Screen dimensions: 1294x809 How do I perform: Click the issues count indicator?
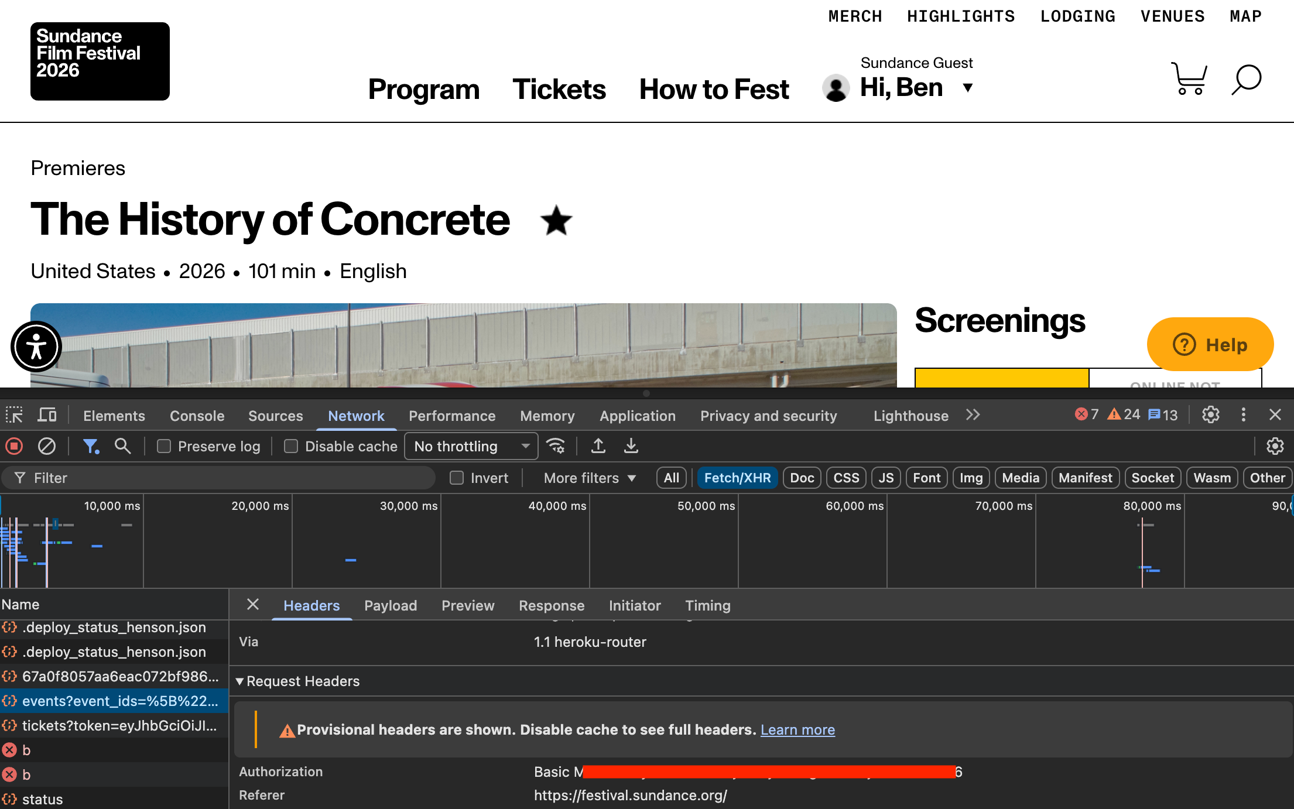coord(1163,414)
